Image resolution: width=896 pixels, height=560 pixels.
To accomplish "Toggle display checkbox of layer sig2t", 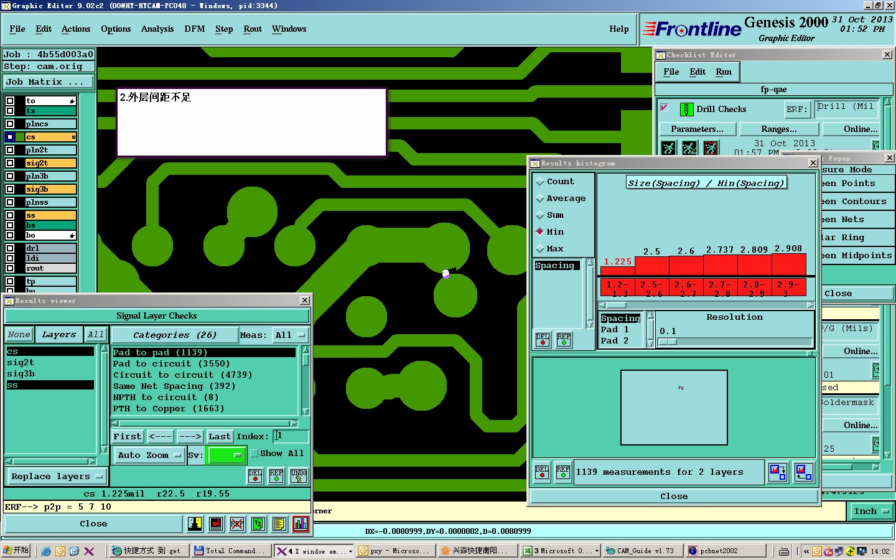I will pyautogui.click(x=9, y=163).
